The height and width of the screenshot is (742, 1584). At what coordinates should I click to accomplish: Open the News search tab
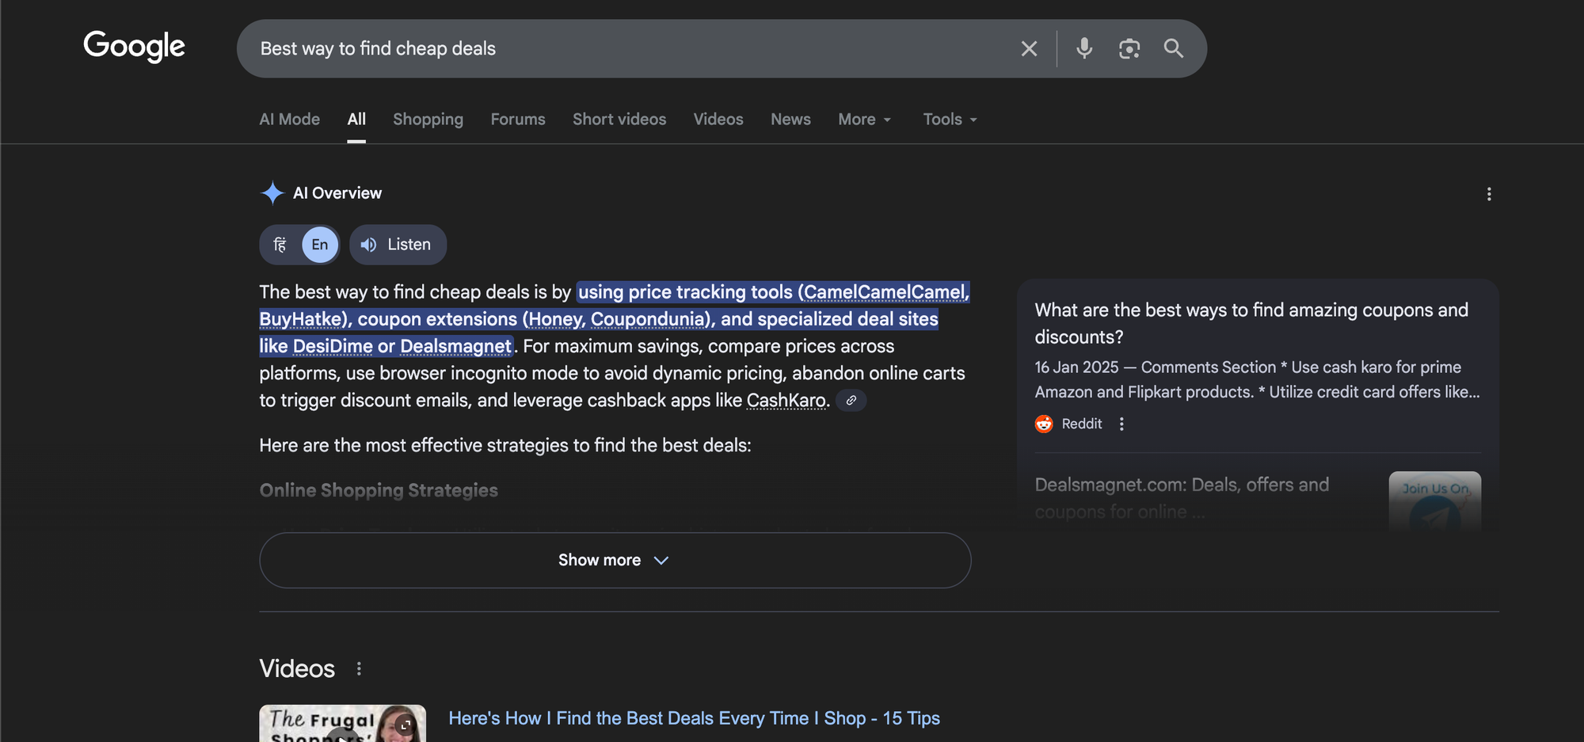coord(790,119)
